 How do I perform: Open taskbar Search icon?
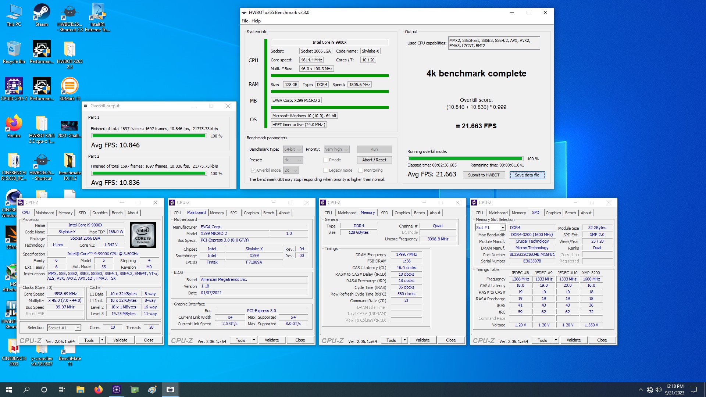(26, 390)
